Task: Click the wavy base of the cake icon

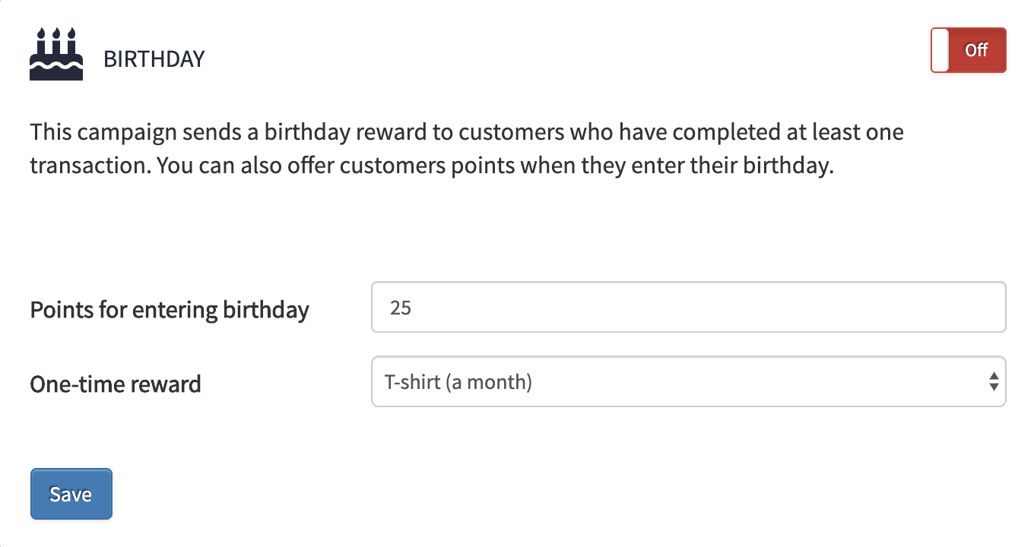Action: [x=56, y=71]
